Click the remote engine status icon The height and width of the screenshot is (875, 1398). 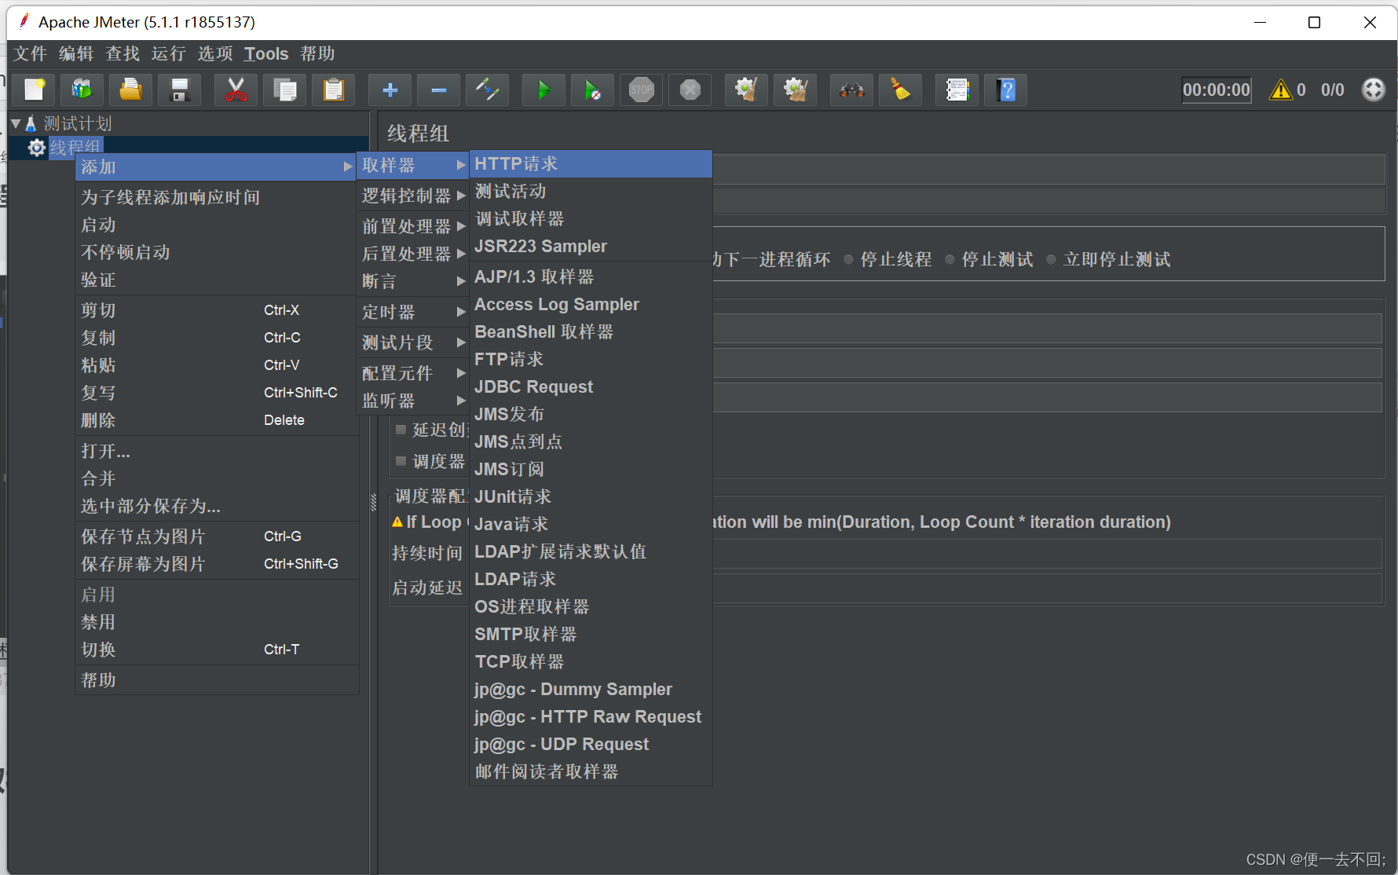pyautogui.click(x=1373, y=90)
